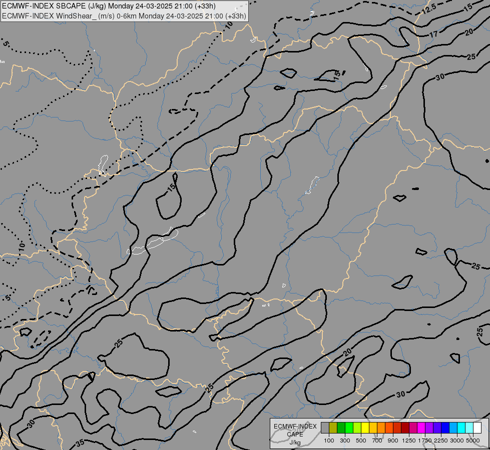Click the '1250' legend value
Viewport: 490px width, 450px height.
pyautogui.click(x=409, y=440)
